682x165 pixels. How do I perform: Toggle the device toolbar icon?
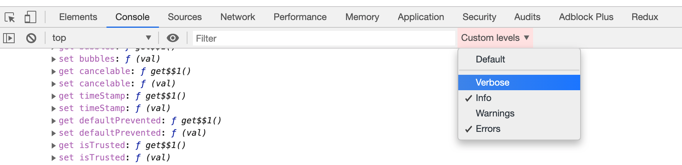(30, 17)
